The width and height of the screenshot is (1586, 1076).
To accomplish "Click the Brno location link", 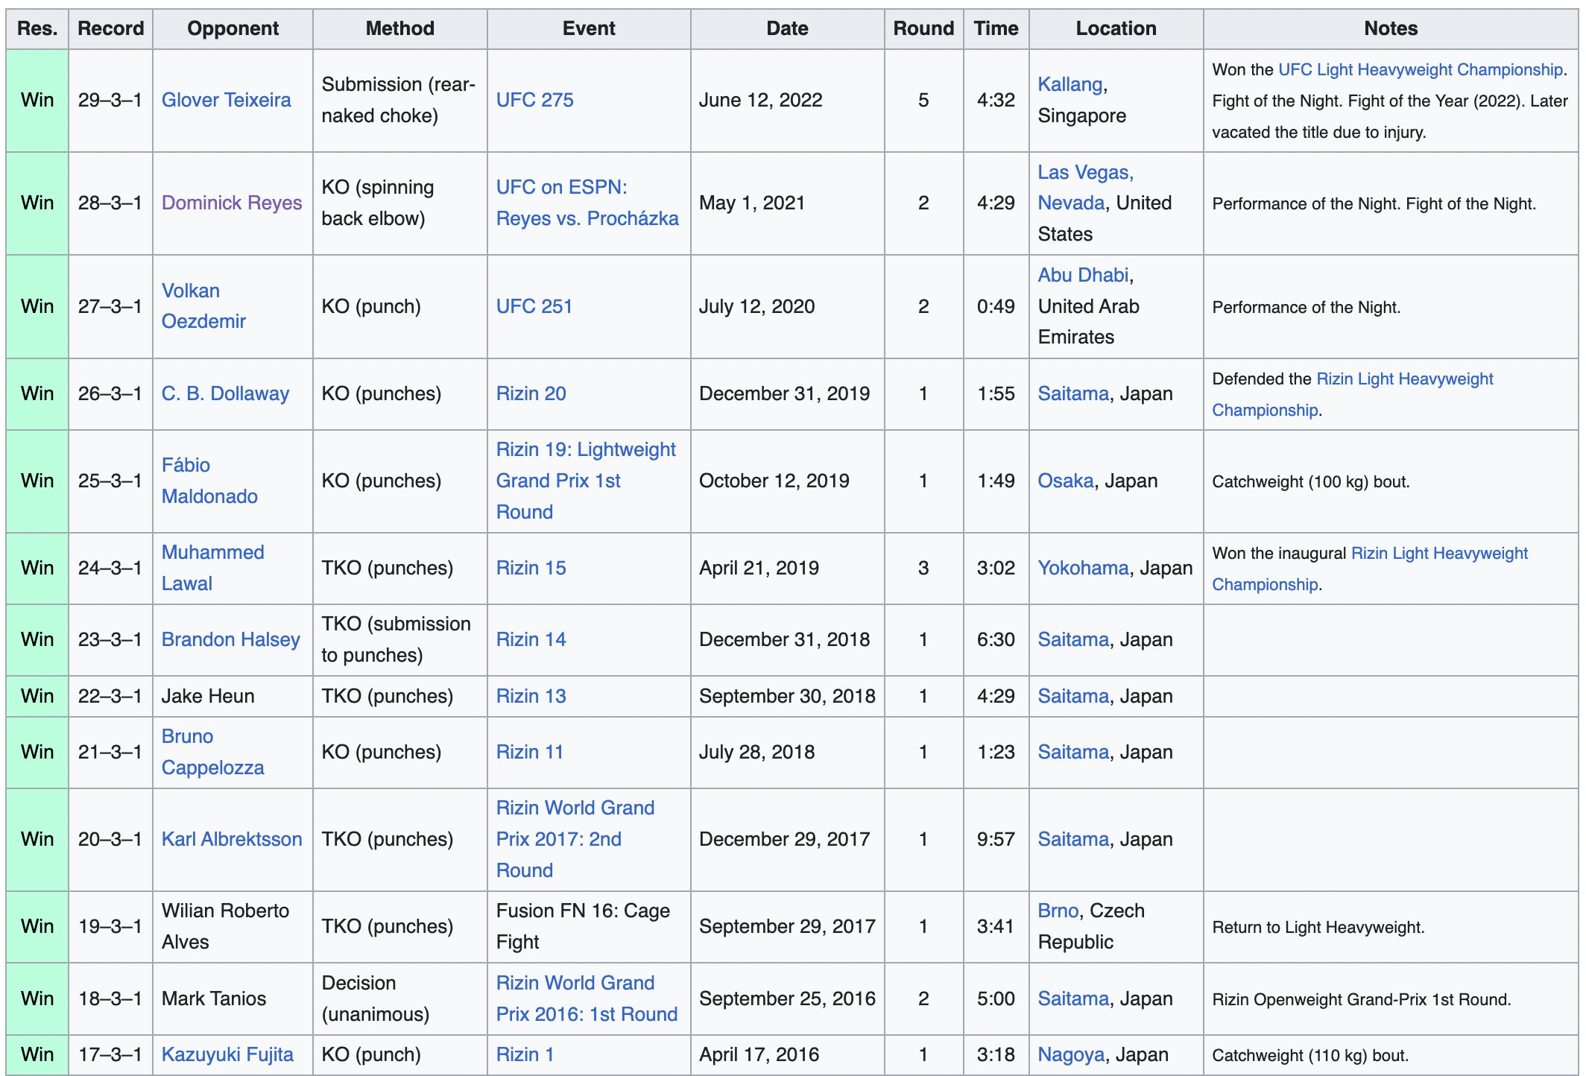I will (x=1058, y=911).
